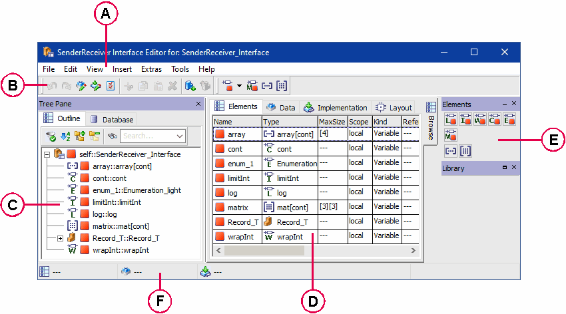
Task: Close the Library panel
Action: coord(514,167)
